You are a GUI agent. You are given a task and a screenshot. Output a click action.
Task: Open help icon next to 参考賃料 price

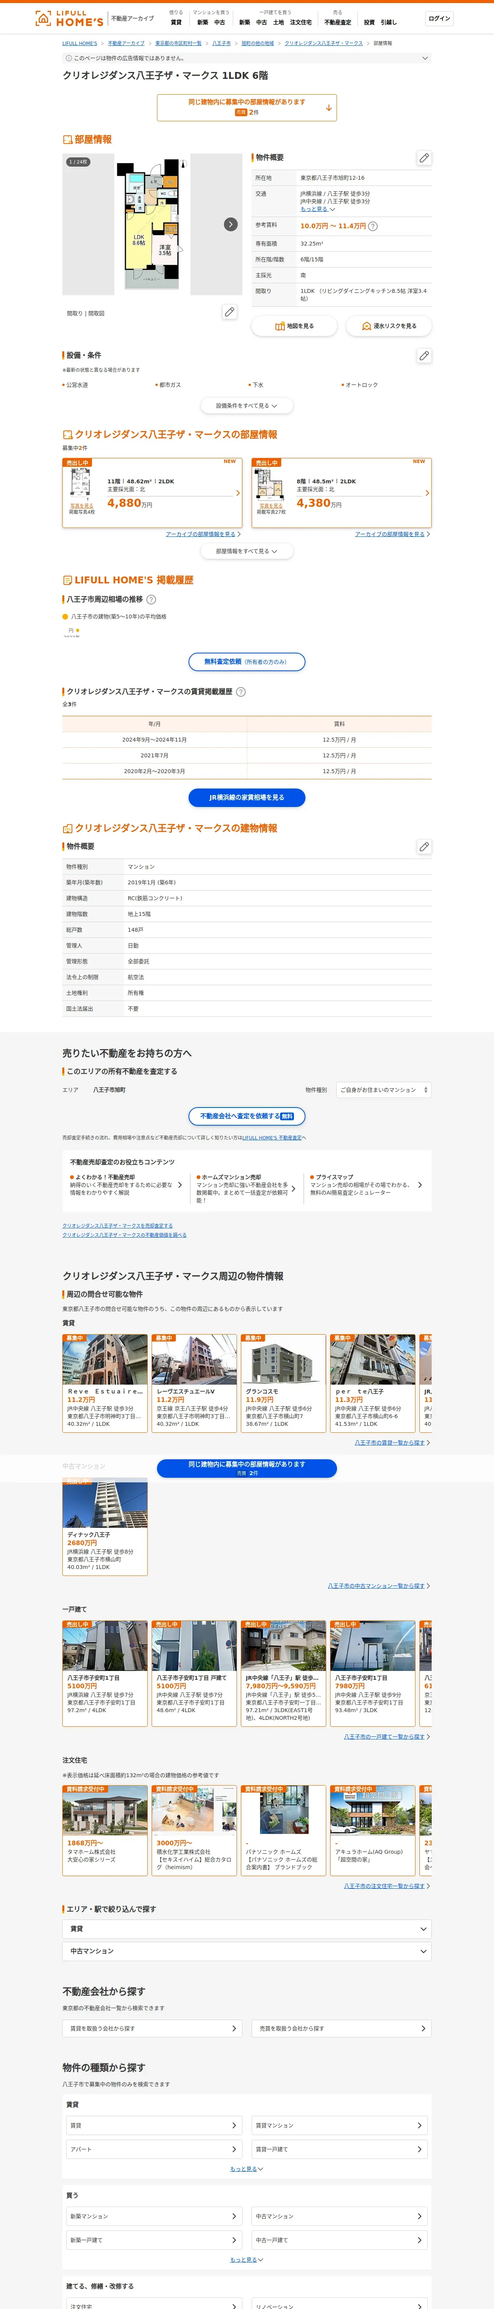click(x=373, y=226)
